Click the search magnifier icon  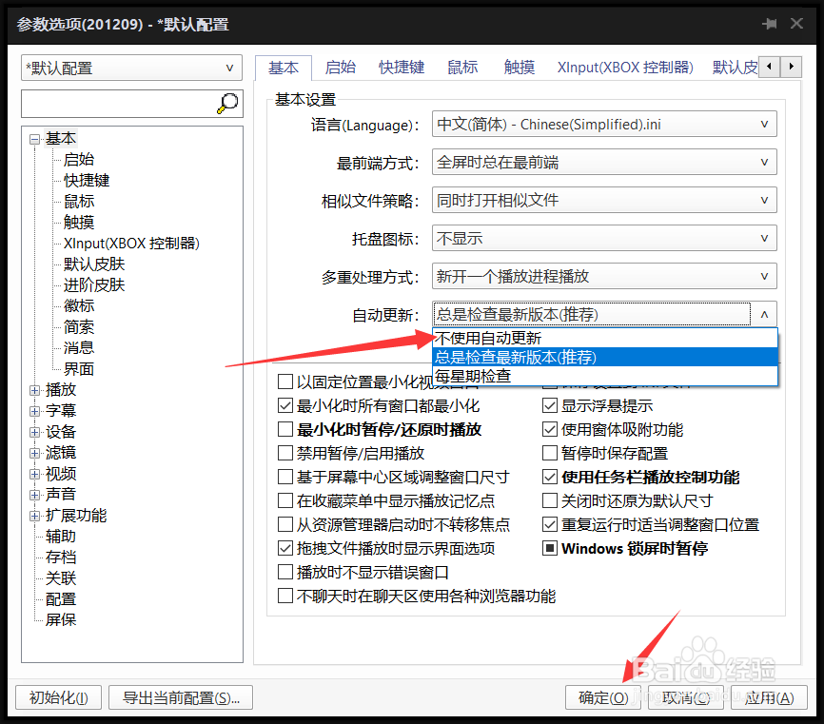pyautogui.click(x=226, y=103)
